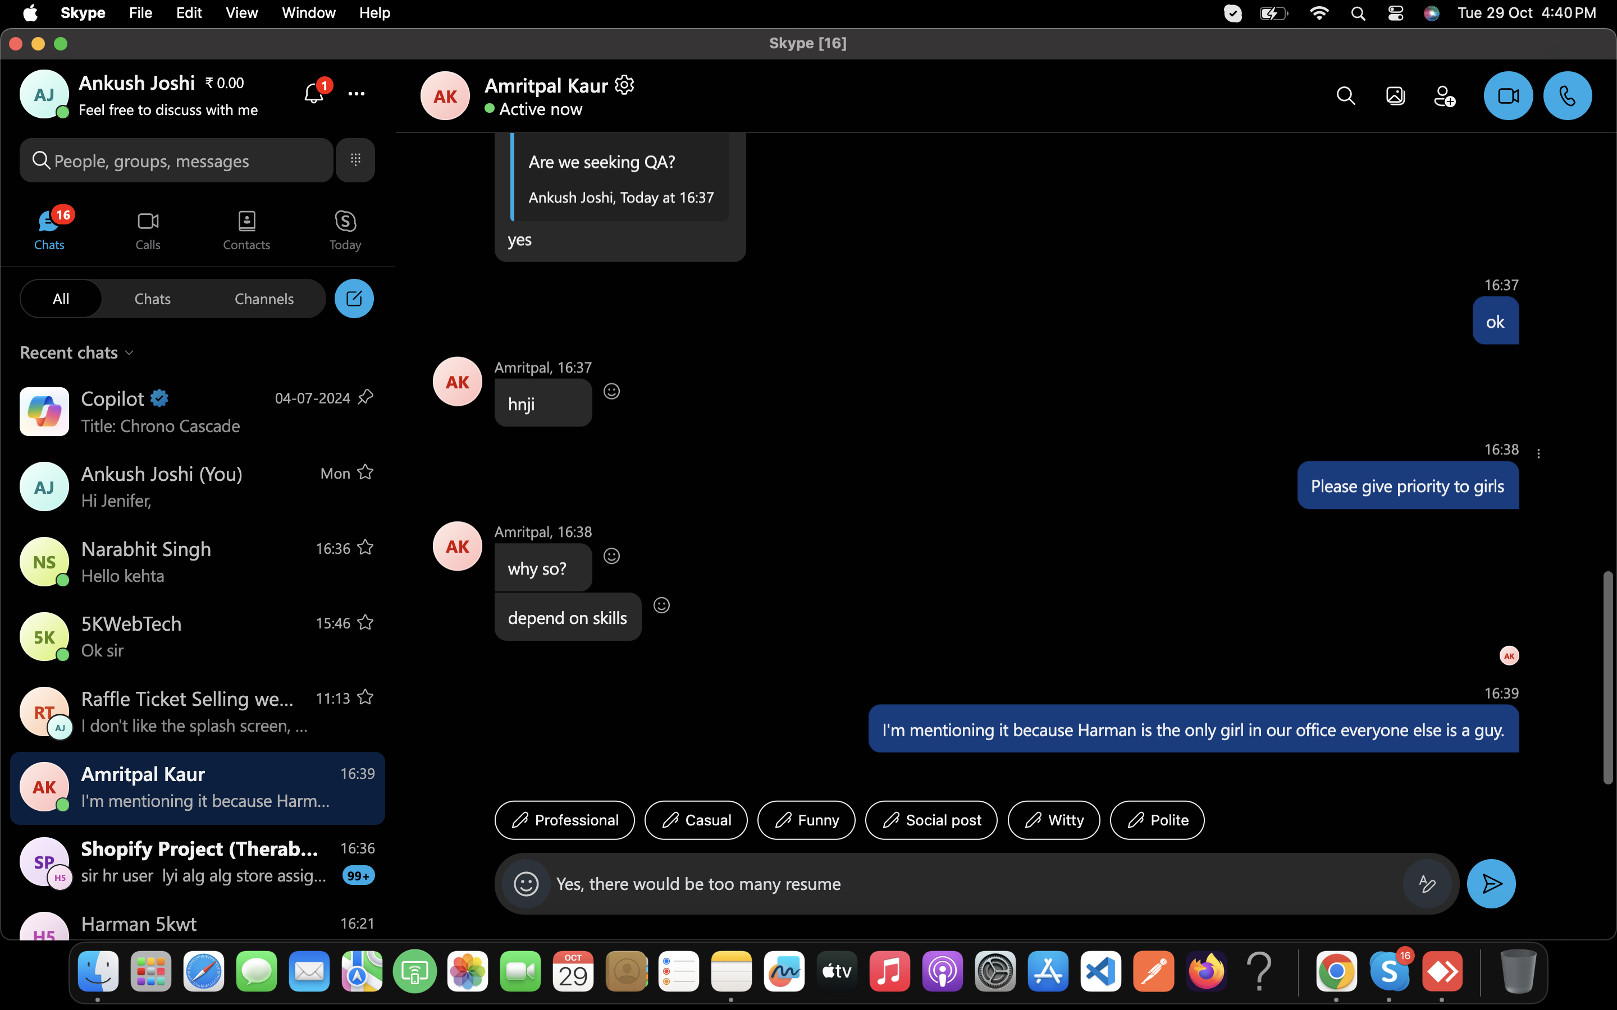Open the Window menu

pos(309,13)
